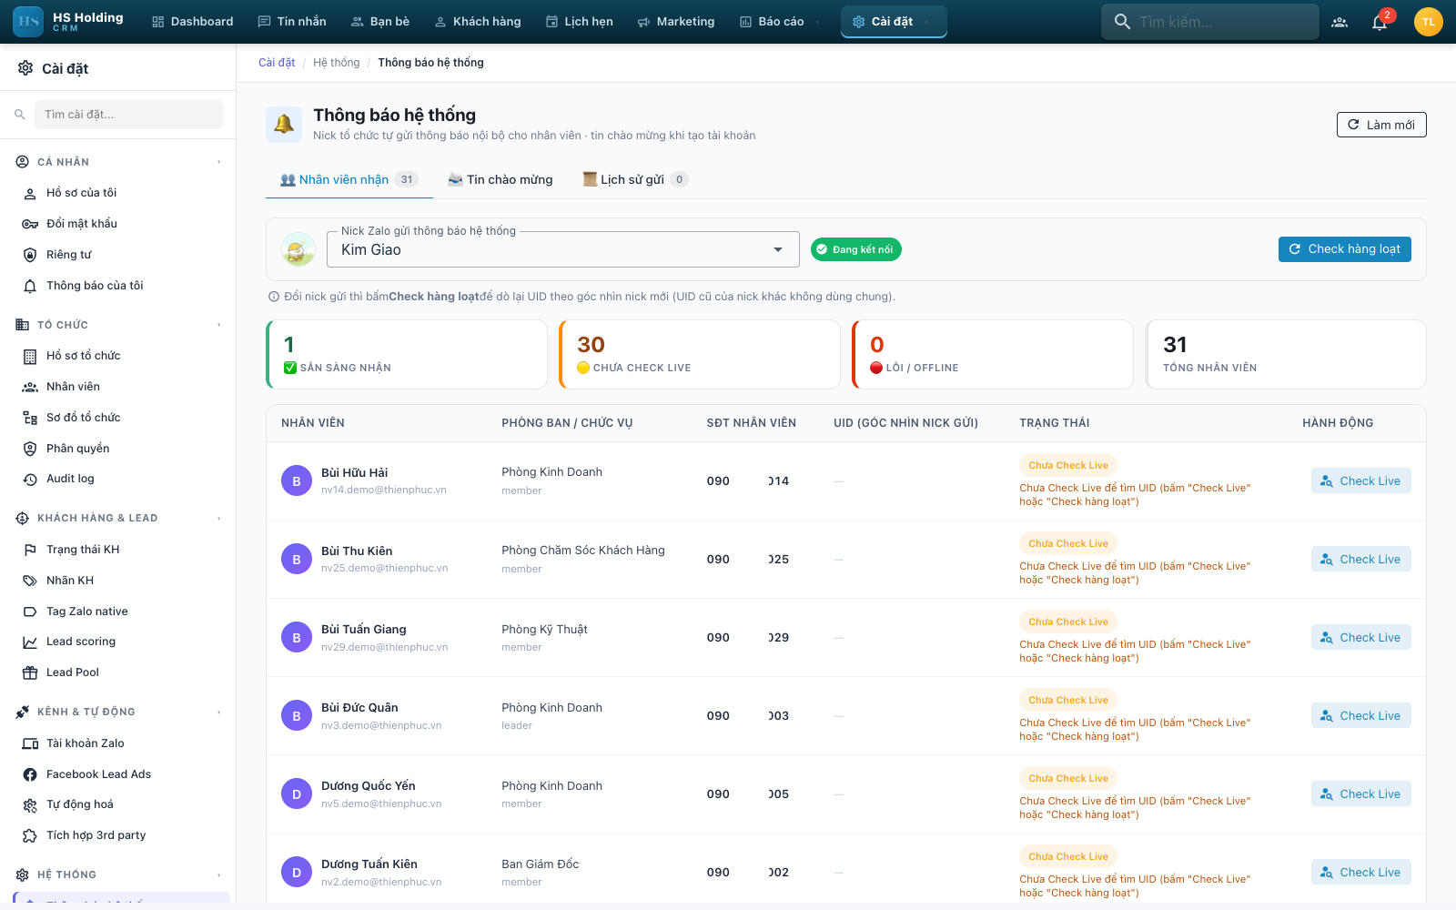Click the Chưa check live stat card
The image size is (1456, 910).
point(700,354)
